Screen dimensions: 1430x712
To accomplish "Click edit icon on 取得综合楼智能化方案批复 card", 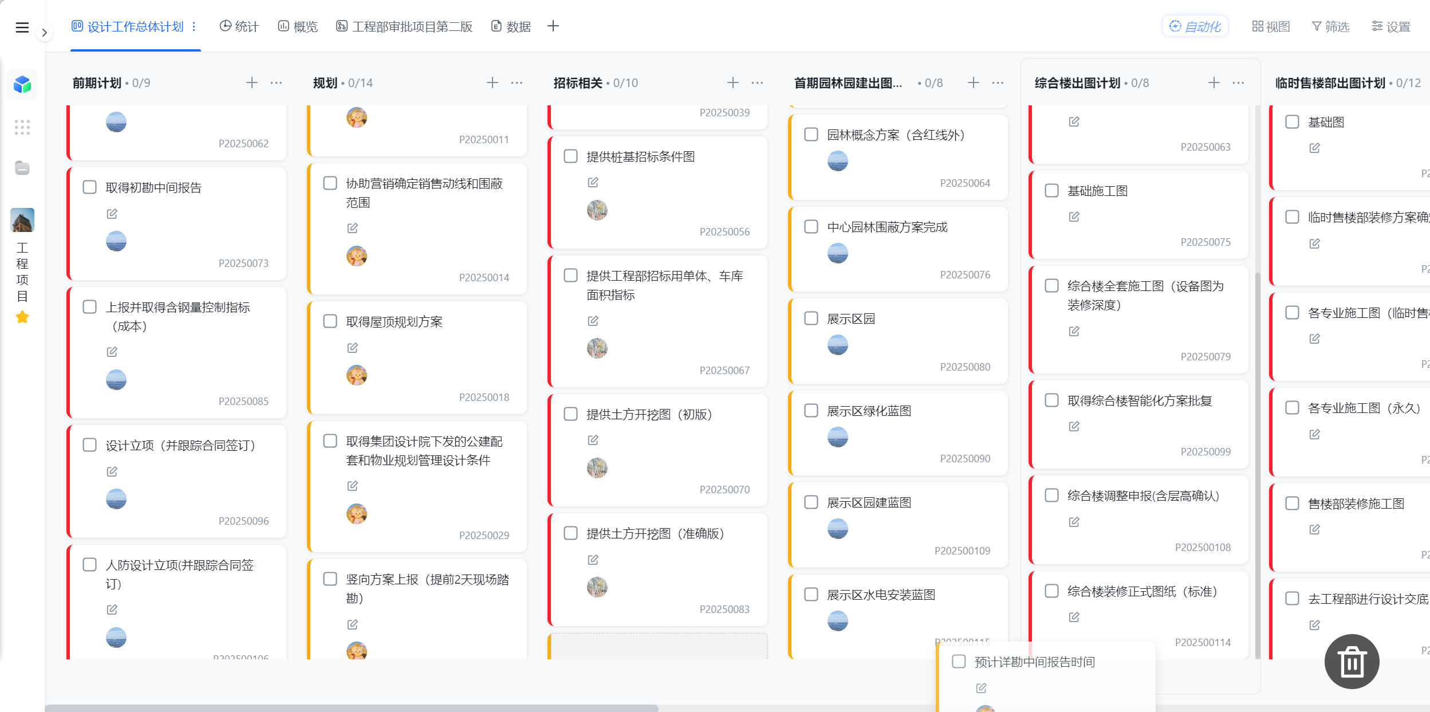I will pyautogui.click(x=1074, y=426).
